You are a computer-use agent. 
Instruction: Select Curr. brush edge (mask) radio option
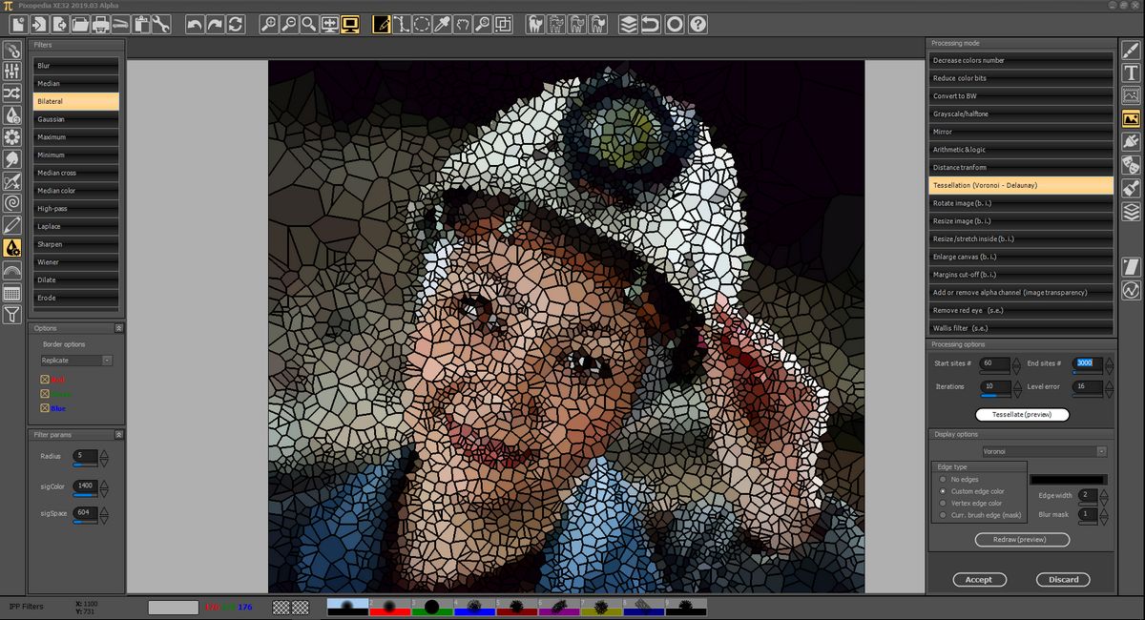[941, 515]
